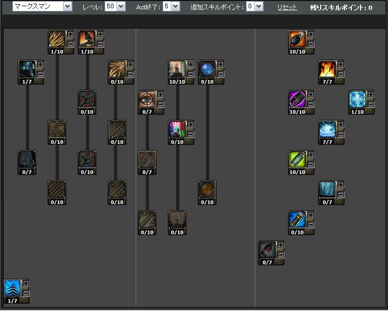Image resolution: width=388 pixels, height=311 pixels.
Task: Click the purple canister skill icon
Action: click(297, 99)
